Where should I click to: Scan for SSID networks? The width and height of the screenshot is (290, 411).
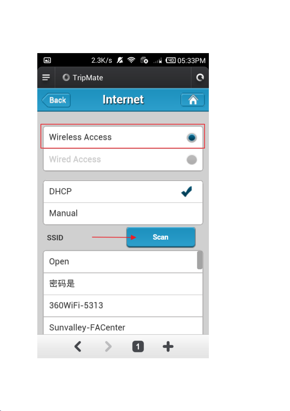[161, 237]
